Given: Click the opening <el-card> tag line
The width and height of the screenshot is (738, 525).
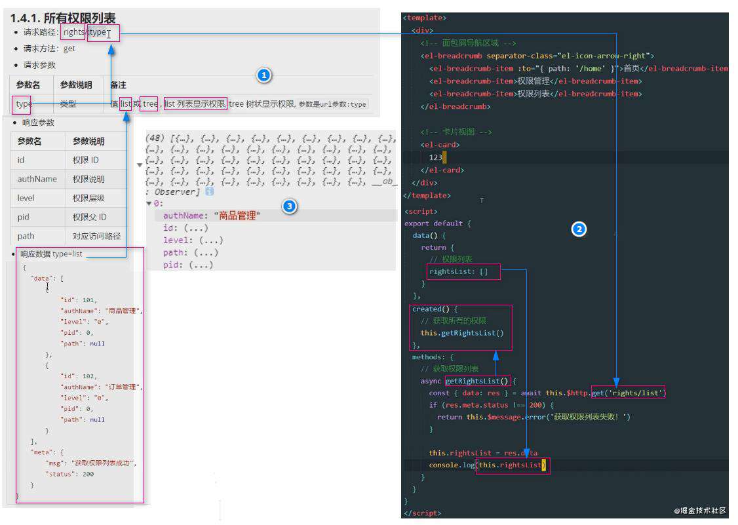Looking at the screenshot, I should point(440,145).
